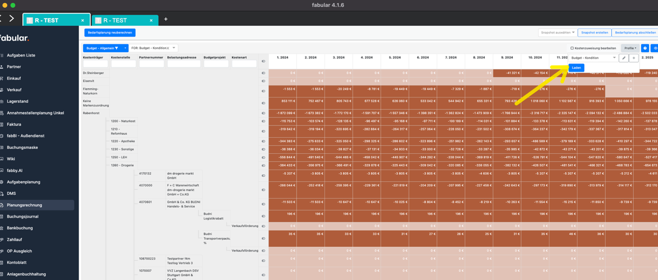This screenshot has height=280, width=658.
Task: Open a new tab with plus icon
Action: [166, 19]
